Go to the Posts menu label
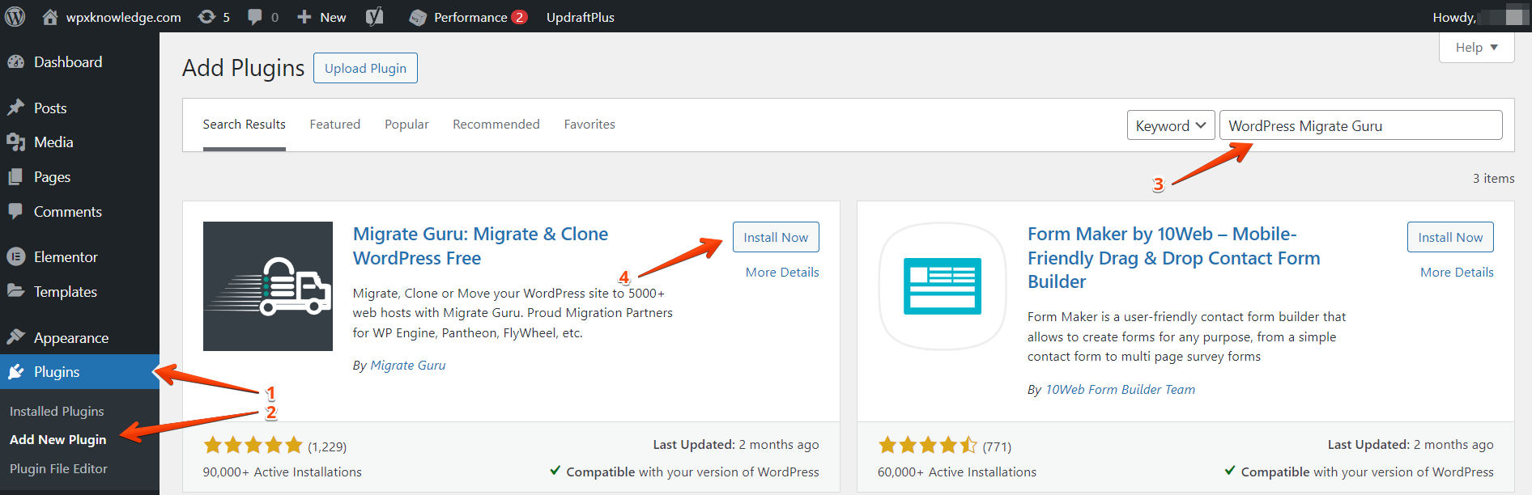 [50, 108]
